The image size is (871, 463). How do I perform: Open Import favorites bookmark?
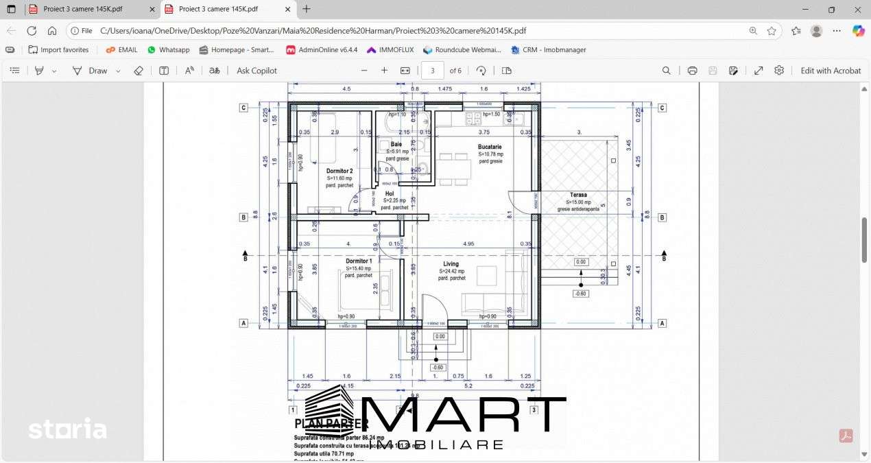(x=58, y=50)
